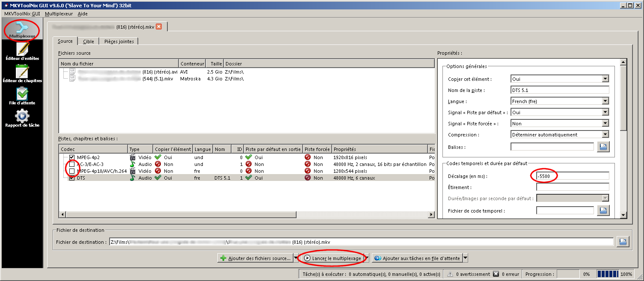Open the MKVToolNix GUI menu
This screenshot has height=281, width=644.
pos(22,14)
